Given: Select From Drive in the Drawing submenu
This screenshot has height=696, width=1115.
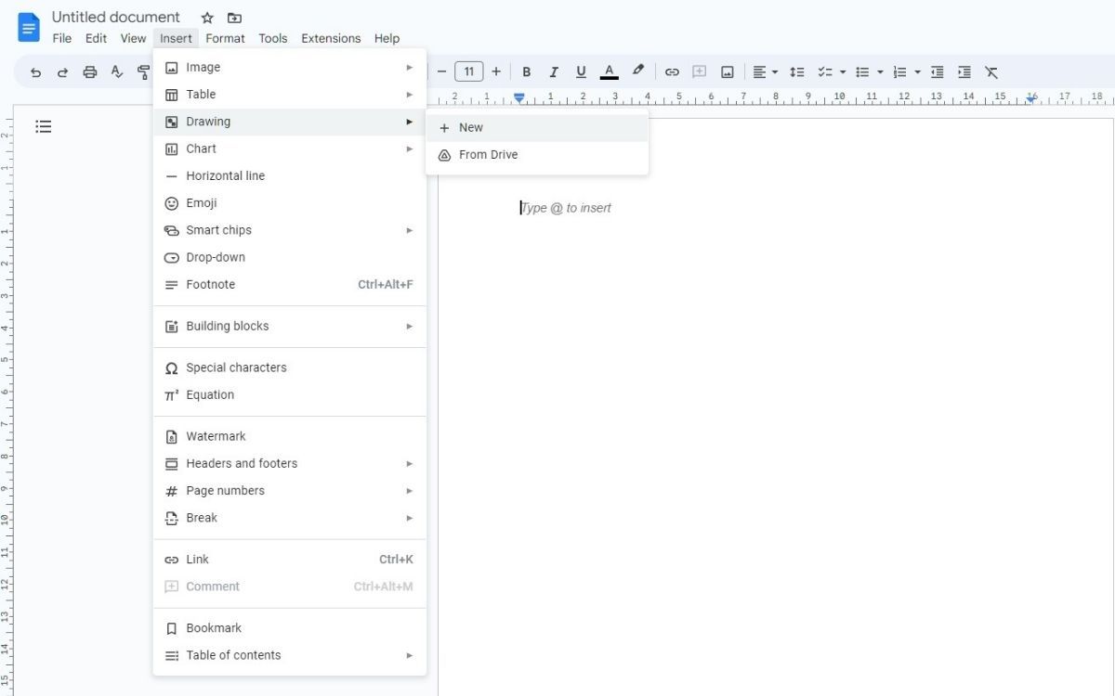Looking at the screenshot, I should tap(488, 154).
